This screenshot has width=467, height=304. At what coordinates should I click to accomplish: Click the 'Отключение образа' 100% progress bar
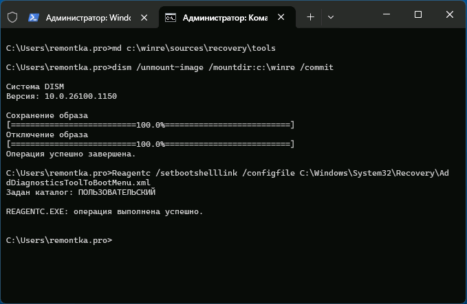pyautogui.click(x=150, y=144)
